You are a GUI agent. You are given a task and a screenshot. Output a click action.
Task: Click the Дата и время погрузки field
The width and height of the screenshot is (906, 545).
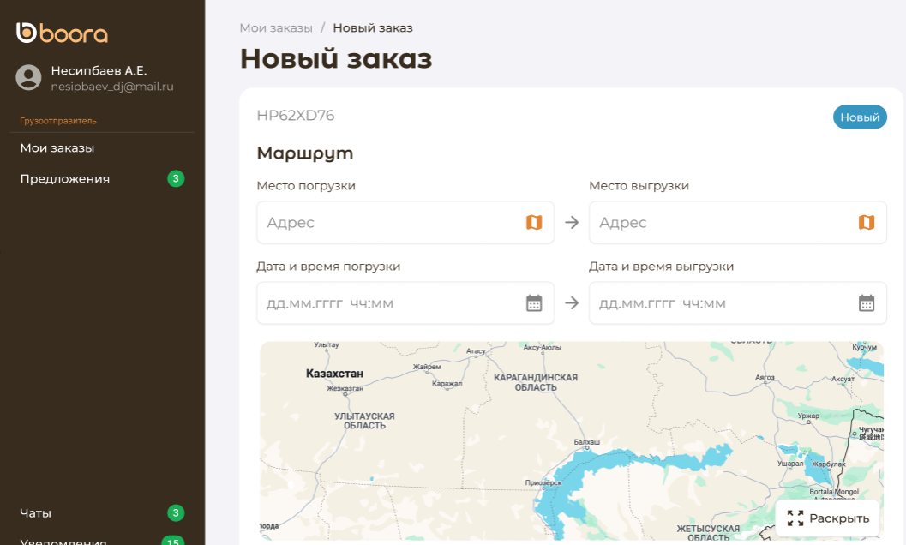(x=390, y=303)
